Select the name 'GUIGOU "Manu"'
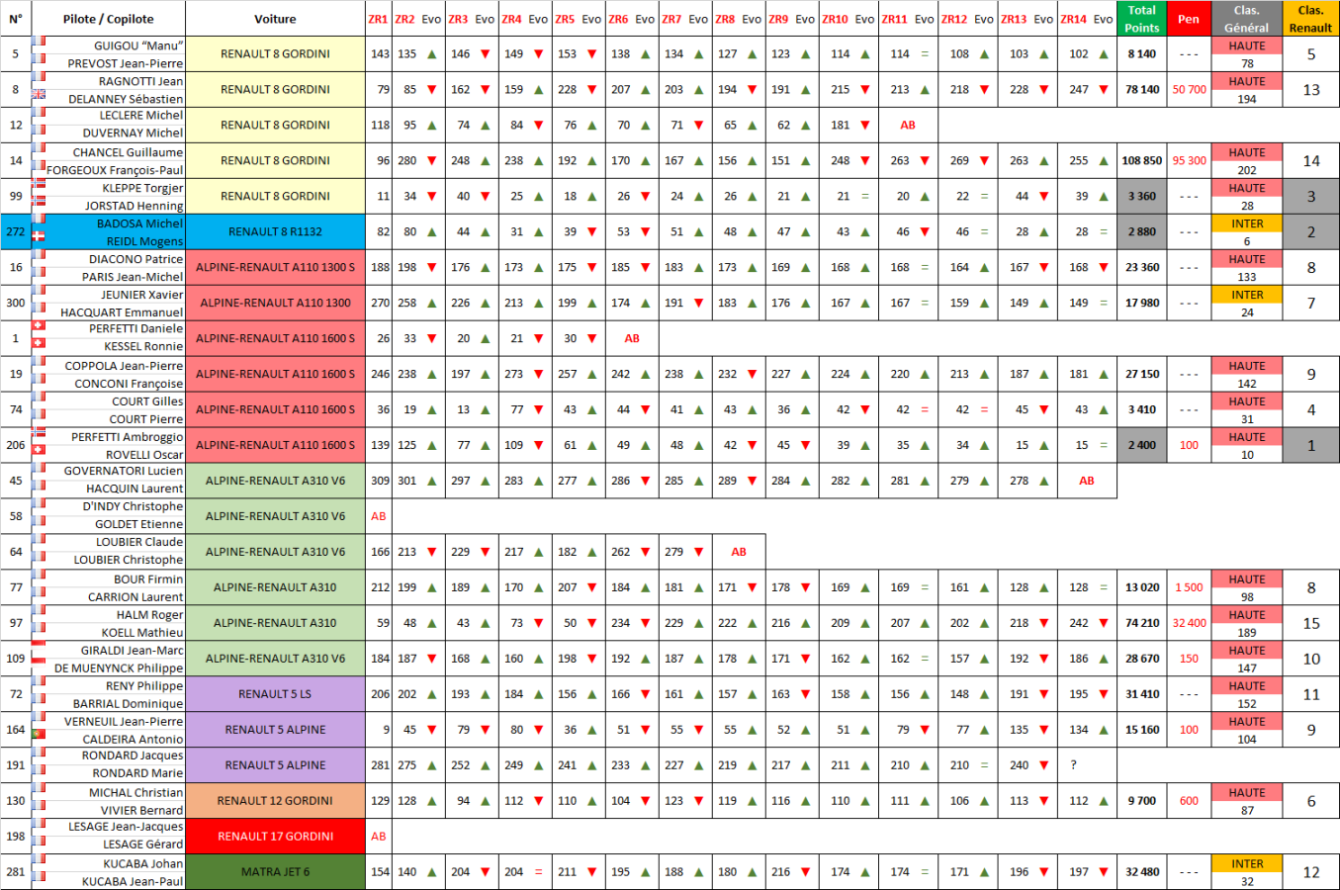 pos(138,45)
